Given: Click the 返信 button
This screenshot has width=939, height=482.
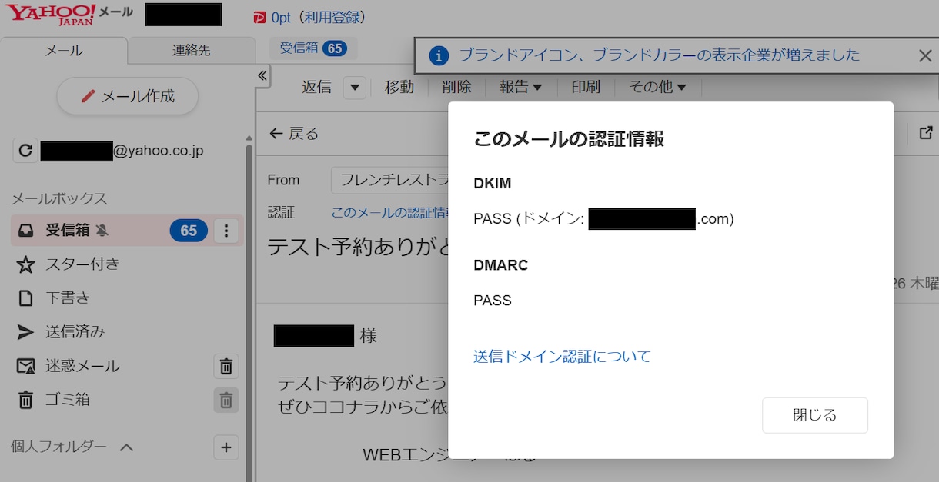Looking at the screenshot, I should 316,88.
